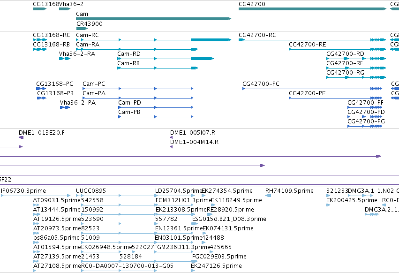Click the DME1-004M14.R clone label
399x273 pixels.
coord(195,142)
